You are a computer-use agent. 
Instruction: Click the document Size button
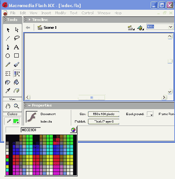[103, 114]
